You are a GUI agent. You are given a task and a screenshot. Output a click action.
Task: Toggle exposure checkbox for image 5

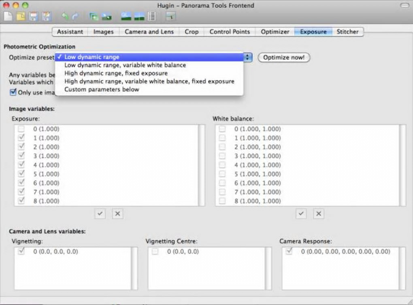(21, 174)
